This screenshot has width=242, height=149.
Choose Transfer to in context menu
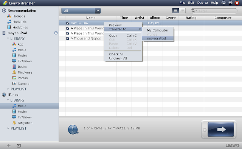coord(123,29)
